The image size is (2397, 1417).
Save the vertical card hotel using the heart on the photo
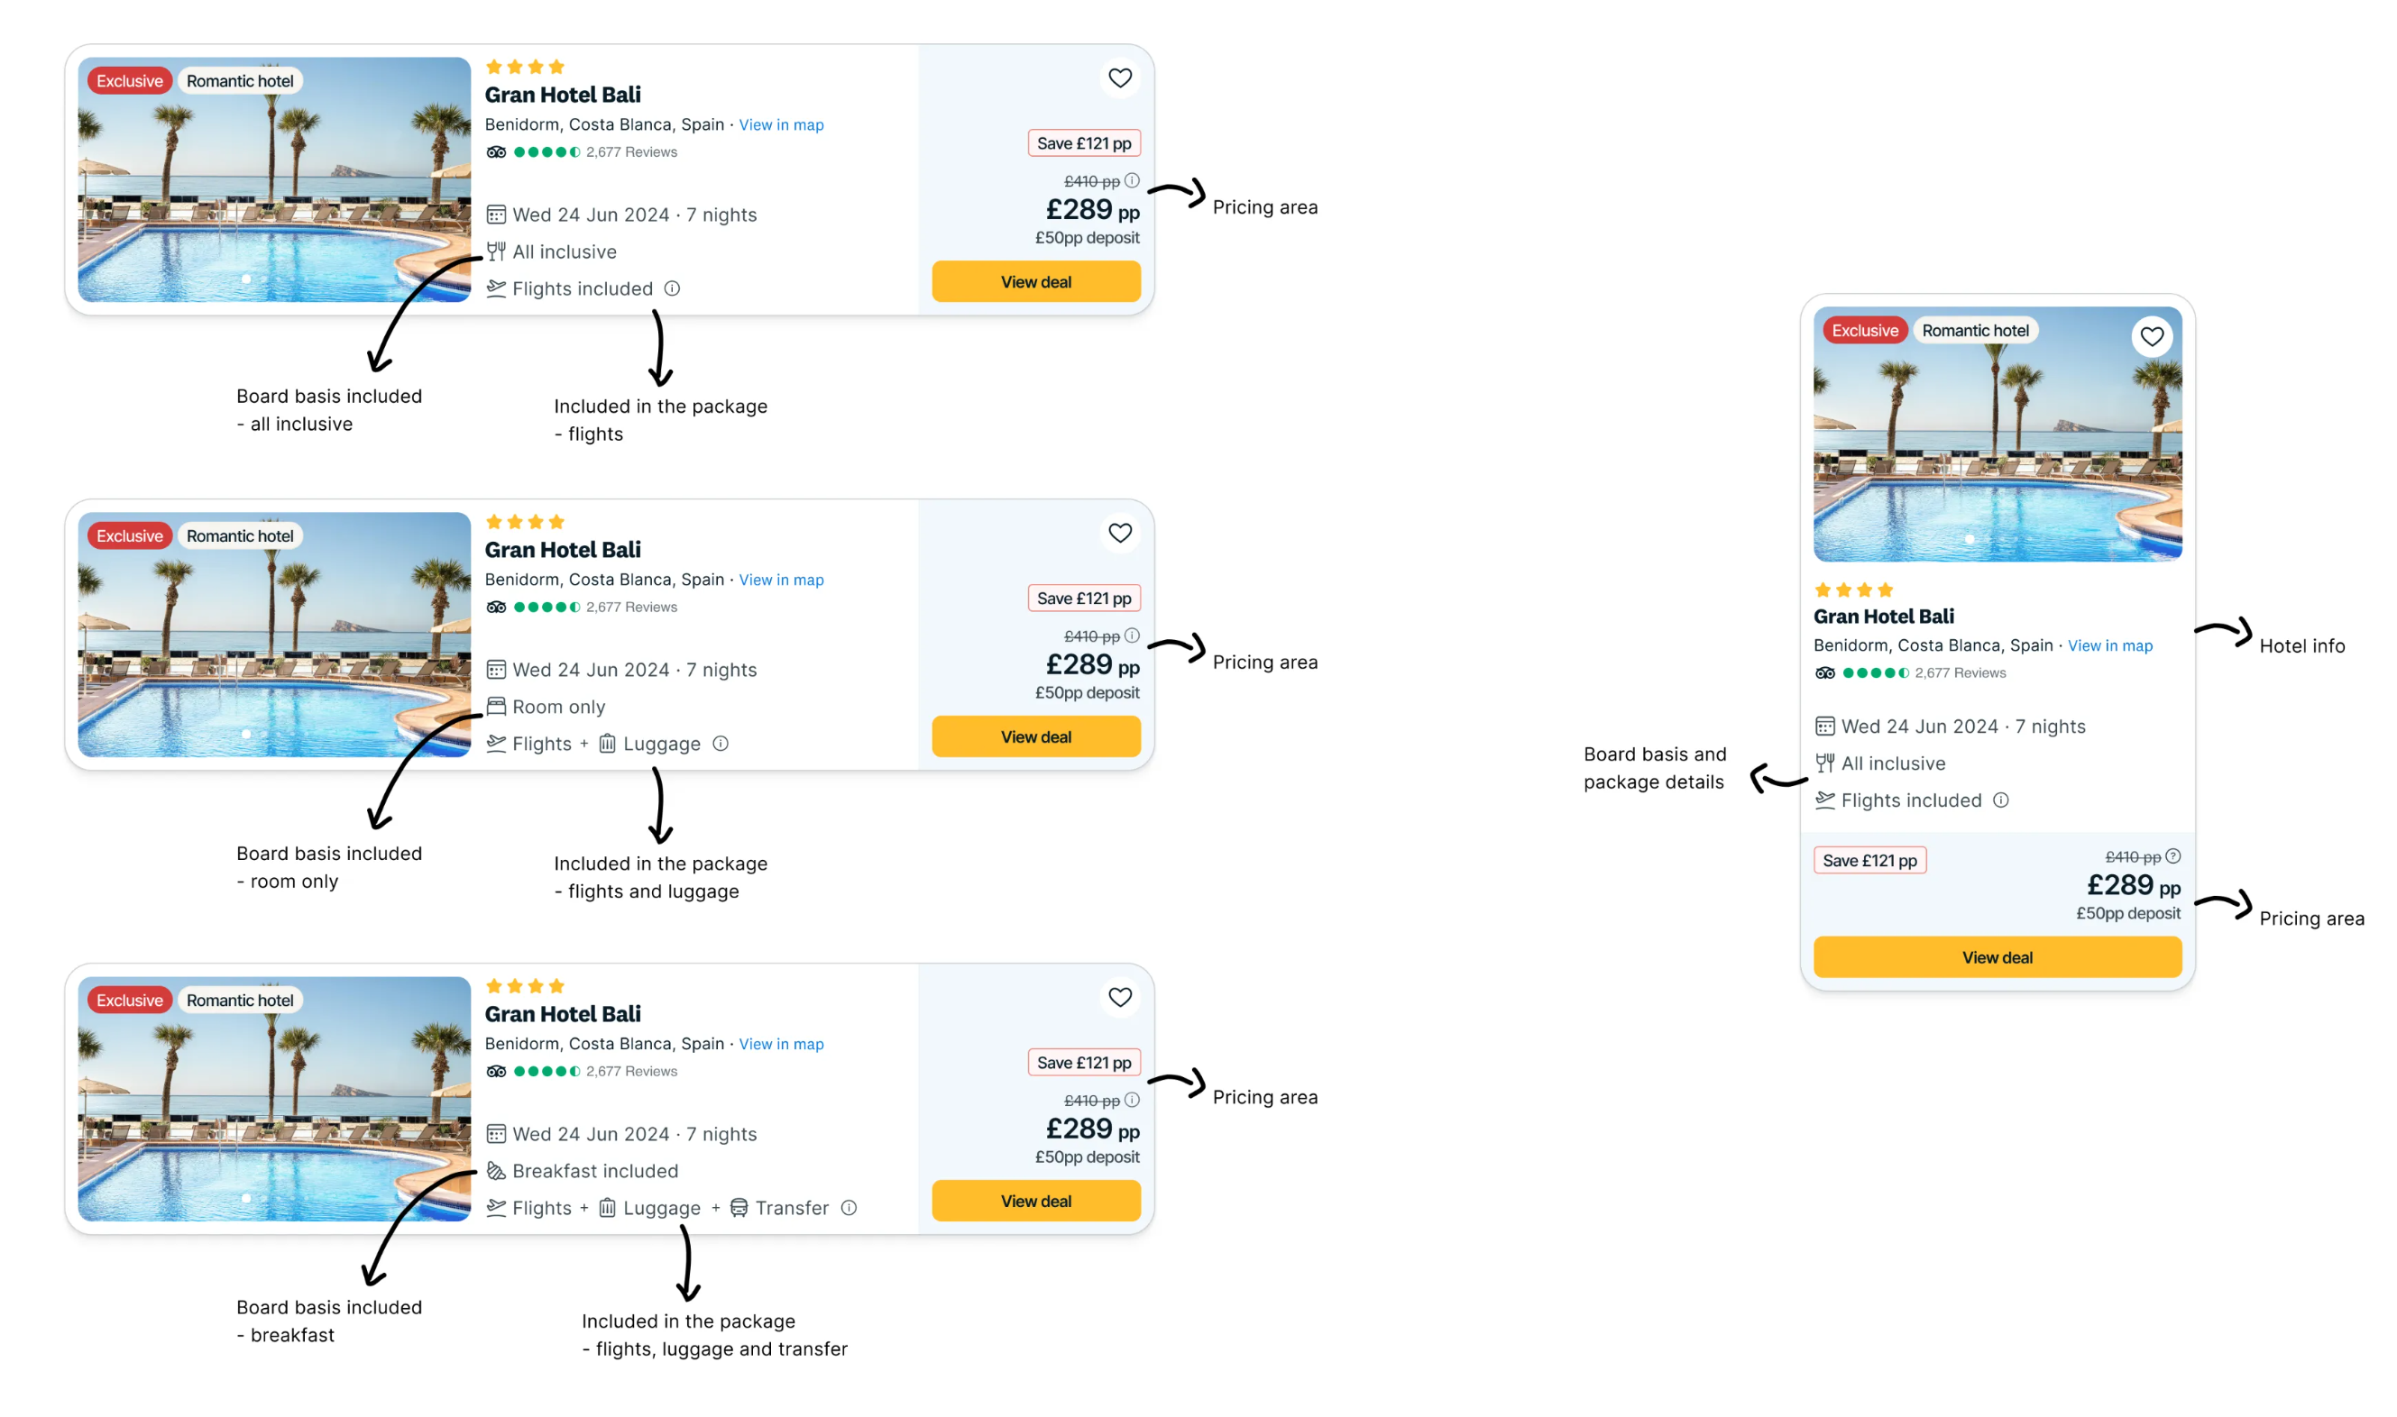coord(2152,337)
